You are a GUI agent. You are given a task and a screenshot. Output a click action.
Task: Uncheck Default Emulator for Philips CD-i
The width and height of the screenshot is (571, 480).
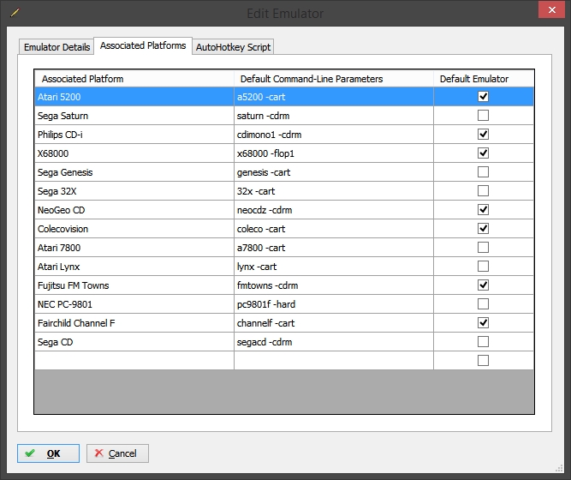(483, 135)
